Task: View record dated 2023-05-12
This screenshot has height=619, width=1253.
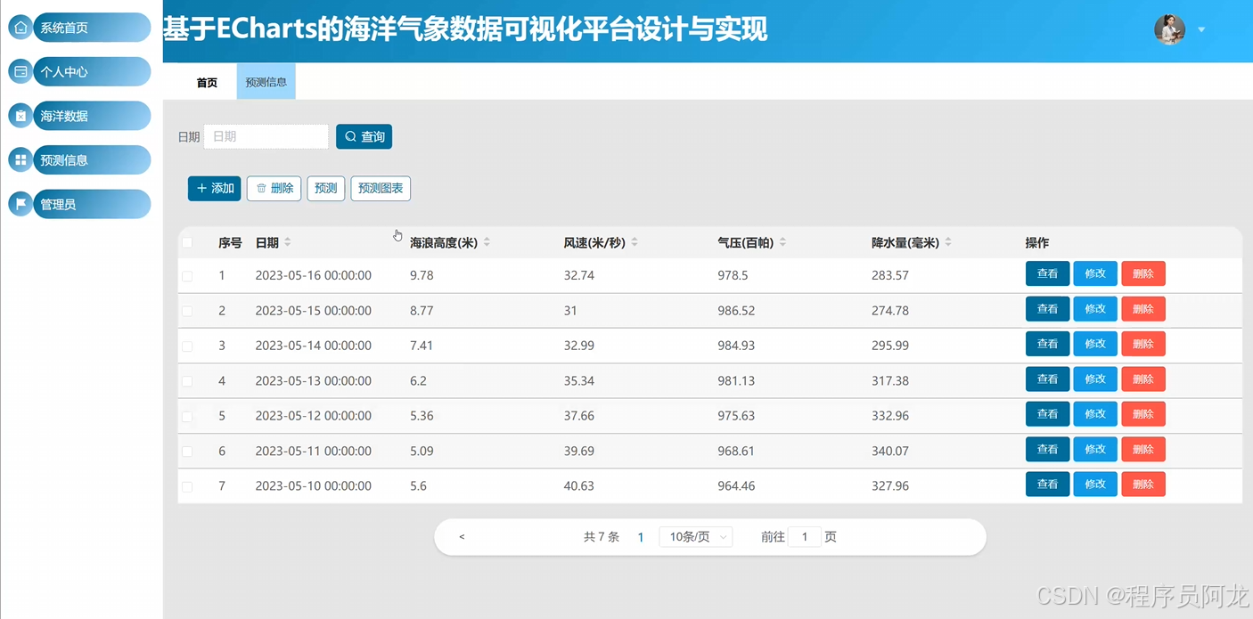Action: click(x=1047, y=414)
